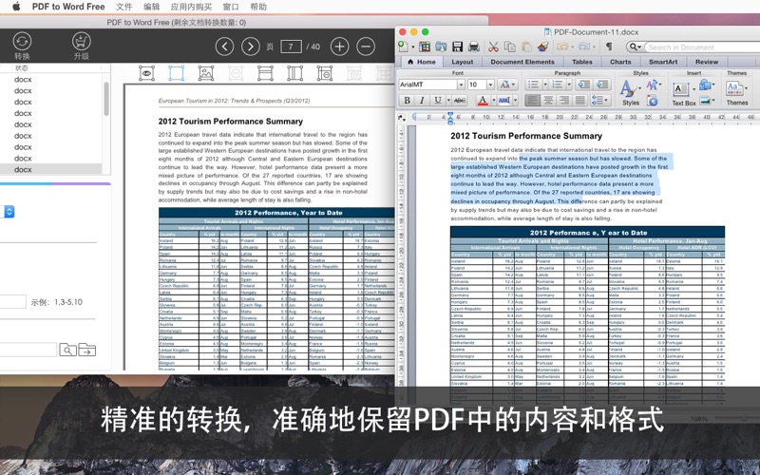
Task: Toggle Underline formatting in Word
Action: (x=438, y=101)
